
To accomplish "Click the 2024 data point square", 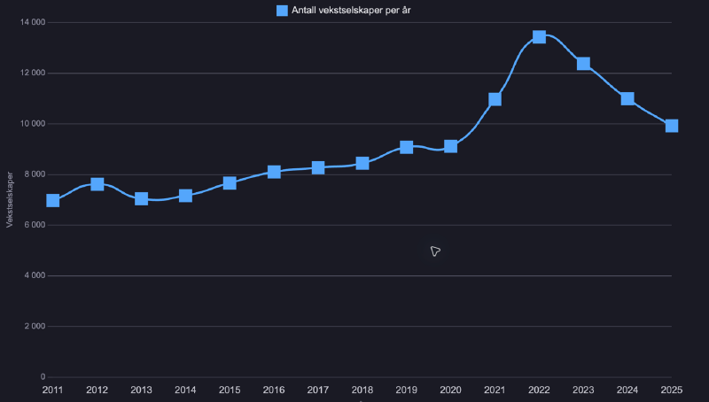I will [627, 98].
